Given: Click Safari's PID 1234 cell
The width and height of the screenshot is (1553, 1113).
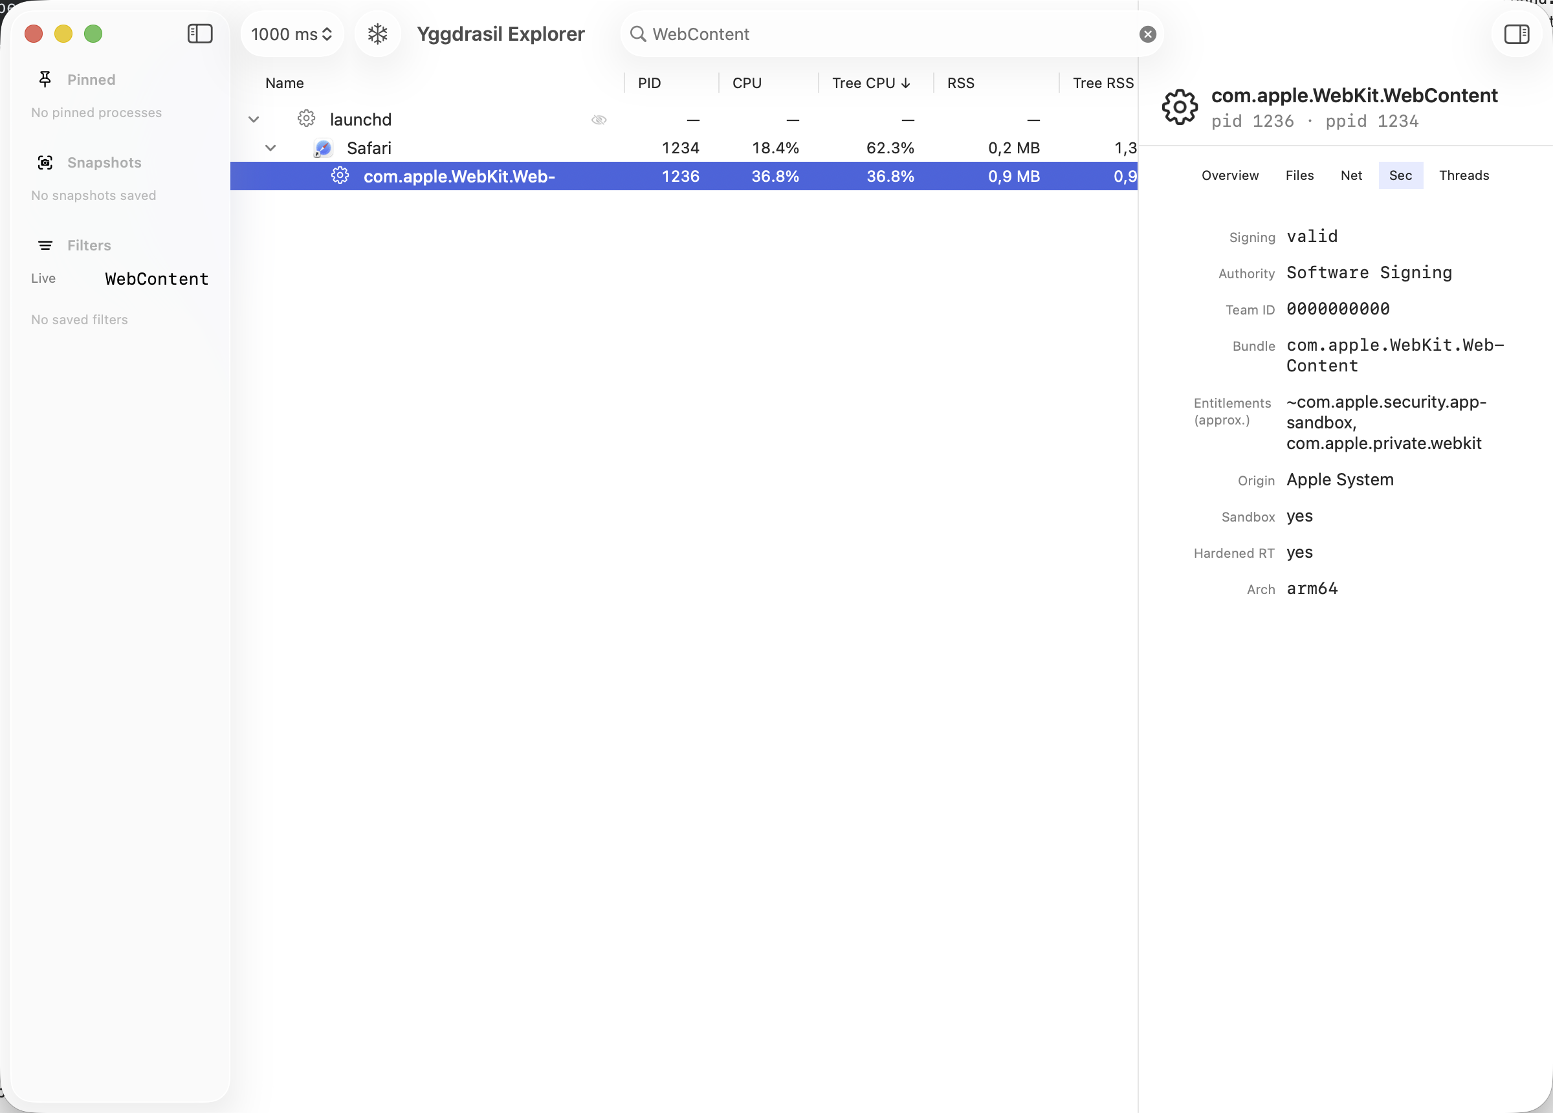Looking at the screenshot, I should 680,148.
